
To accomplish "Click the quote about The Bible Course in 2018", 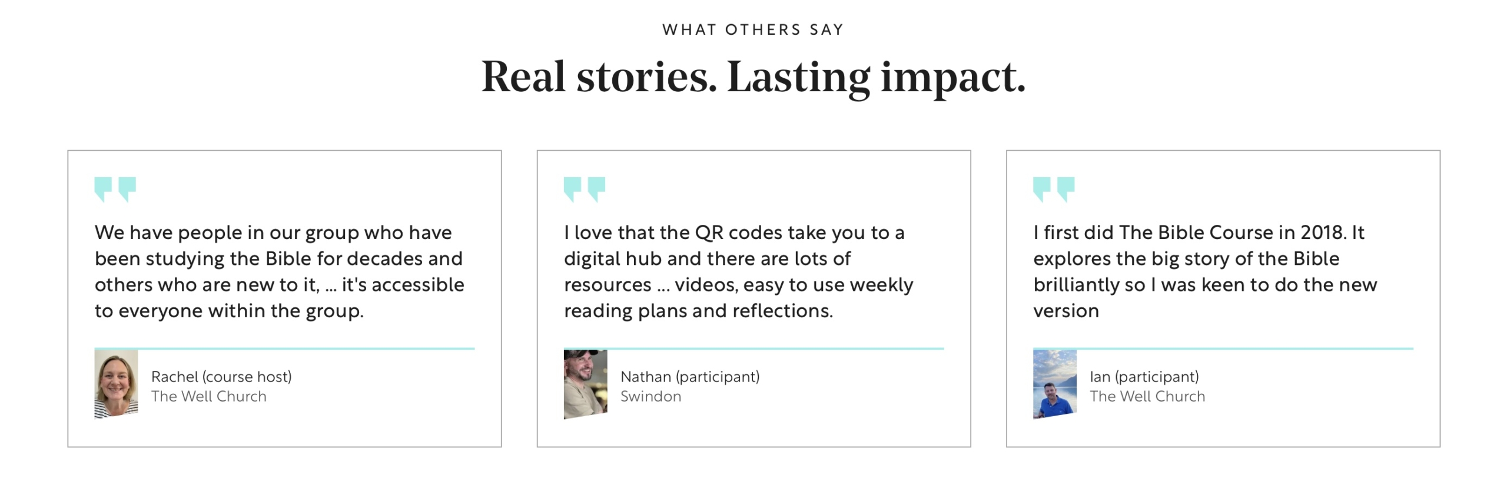I will click(x=1205, y=271).
